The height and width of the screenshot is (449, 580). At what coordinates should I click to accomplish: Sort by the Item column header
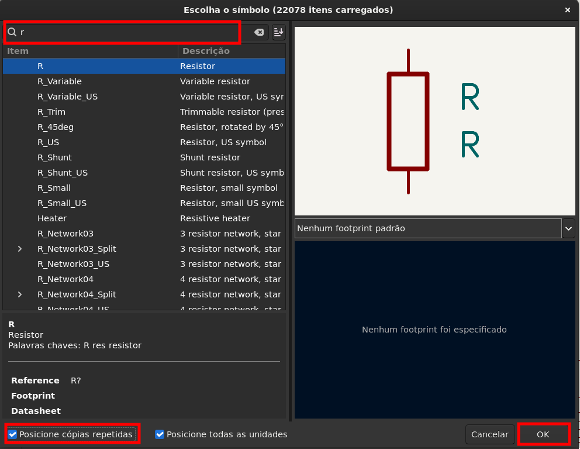90,51
